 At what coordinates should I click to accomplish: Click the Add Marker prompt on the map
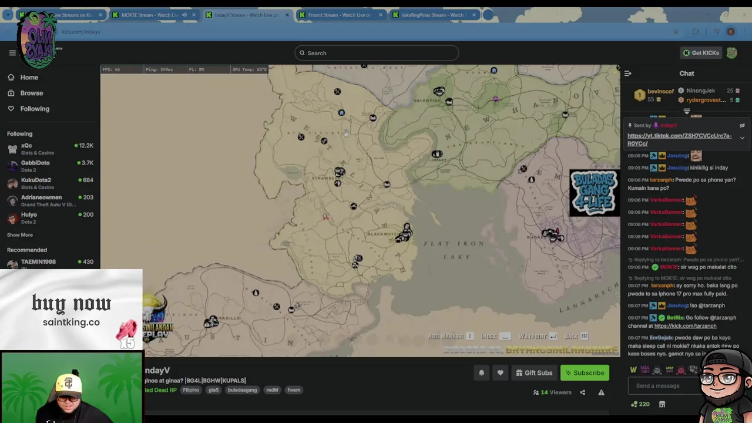450,336
